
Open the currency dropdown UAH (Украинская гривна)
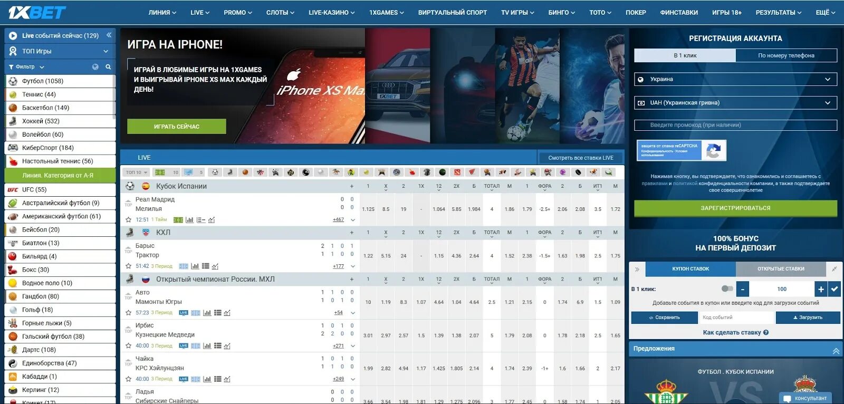735,103
